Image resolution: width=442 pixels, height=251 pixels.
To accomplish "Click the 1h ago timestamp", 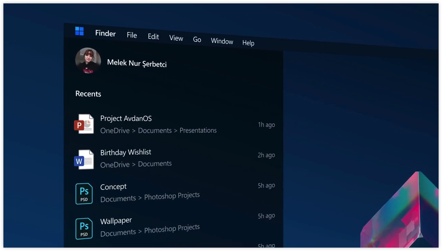I will click(267, 125).
